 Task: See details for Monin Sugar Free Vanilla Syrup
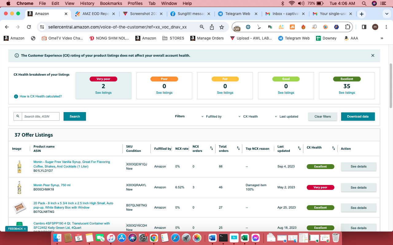pos(359,167)
